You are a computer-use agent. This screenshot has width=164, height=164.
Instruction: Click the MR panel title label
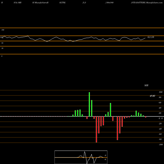point(146,85)
